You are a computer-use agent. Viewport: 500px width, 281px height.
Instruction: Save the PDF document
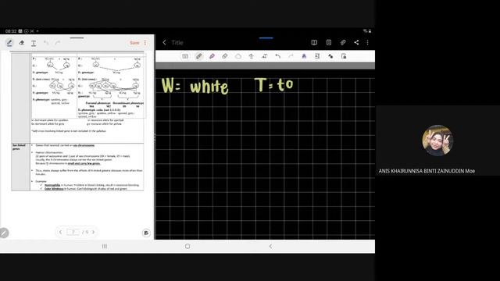(x=134, y=43)
